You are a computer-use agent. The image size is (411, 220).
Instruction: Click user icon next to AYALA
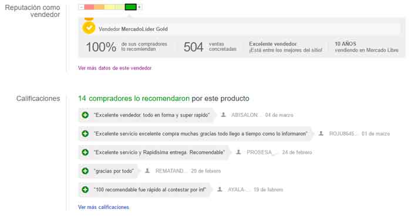[x=220, y=189]
